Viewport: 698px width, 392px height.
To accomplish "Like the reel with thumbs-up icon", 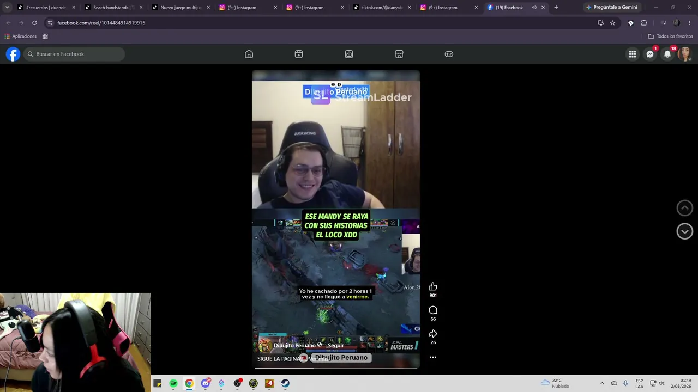I will (433, 287).
